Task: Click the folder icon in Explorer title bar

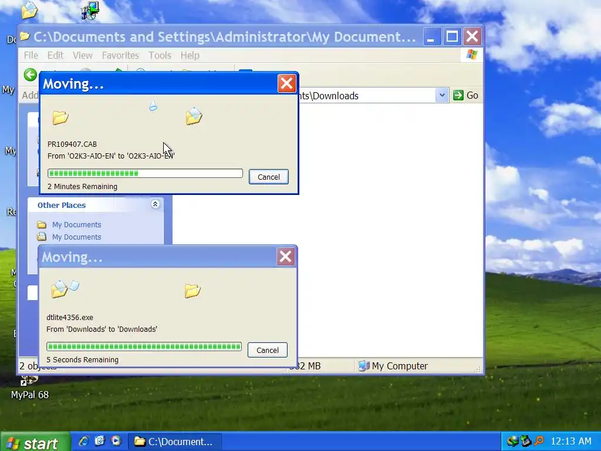Action: [x=25, y=36]
